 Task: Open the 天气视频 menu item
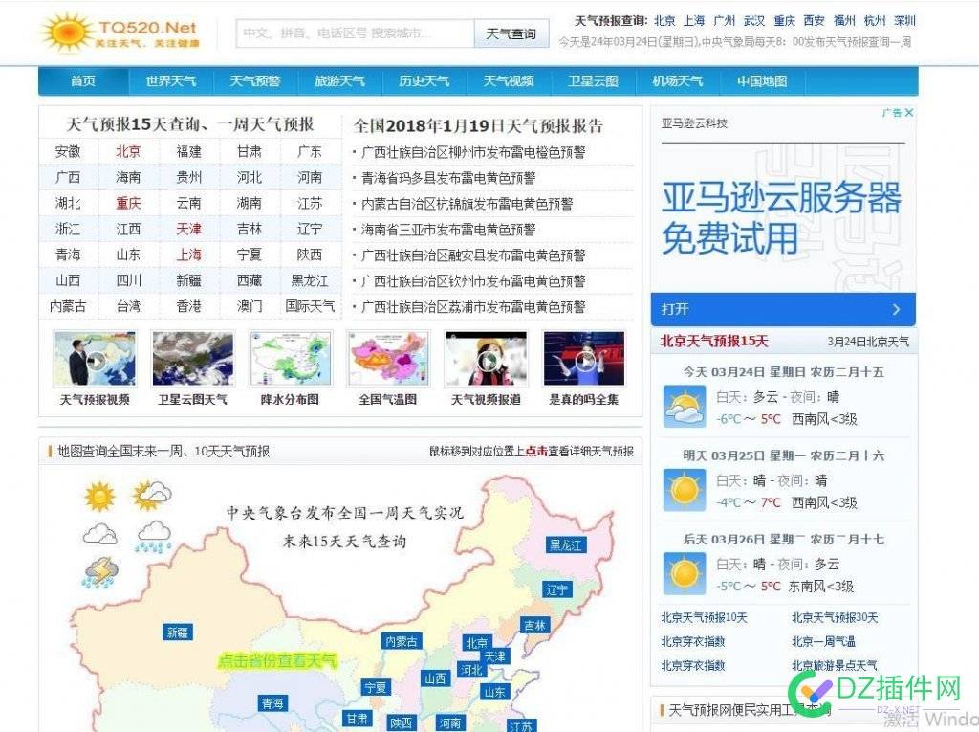tap(509, 81)
